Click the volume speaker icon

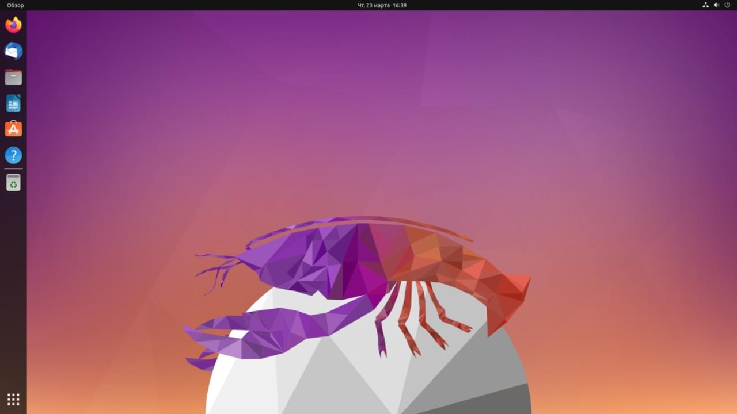tap(716, 5)
